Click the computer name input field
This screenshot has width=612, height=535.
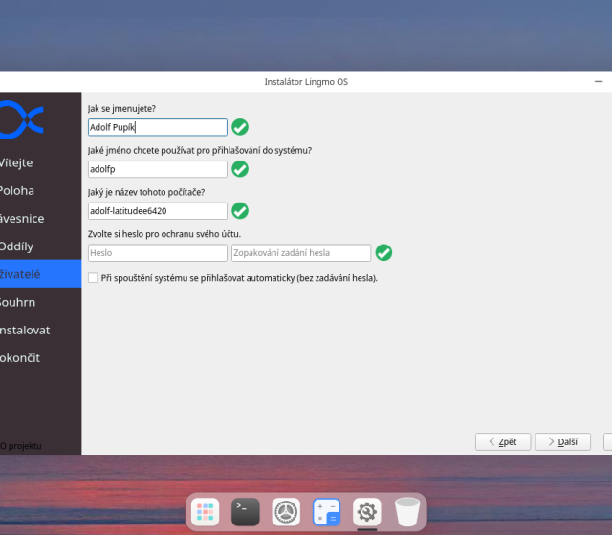click(157, 211)
